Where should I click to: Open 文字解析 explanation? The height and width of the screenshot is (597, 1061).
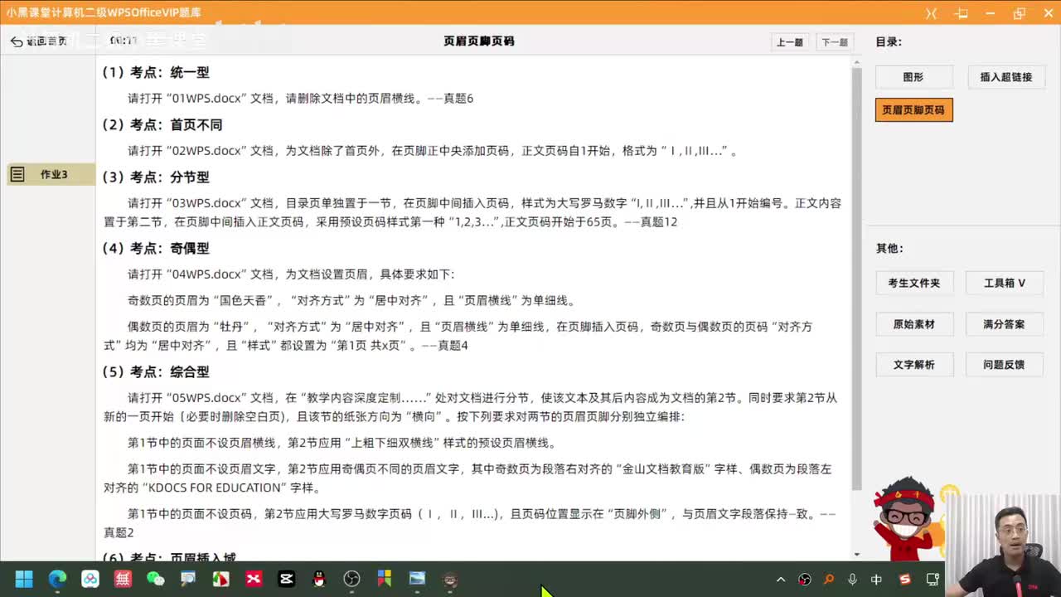click(914, 365)
